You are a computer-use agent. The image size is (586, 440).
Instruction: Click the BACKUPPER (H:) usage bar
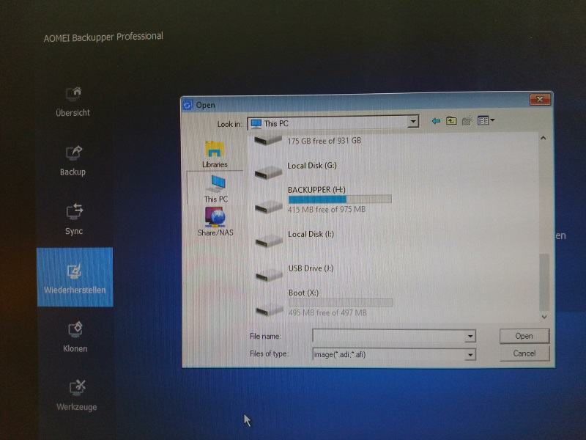click(340, 199)
